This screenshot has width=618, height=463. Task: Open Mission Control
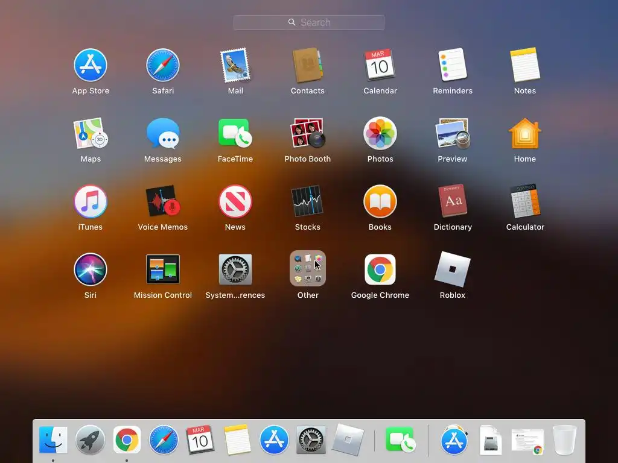coord(163,269)
